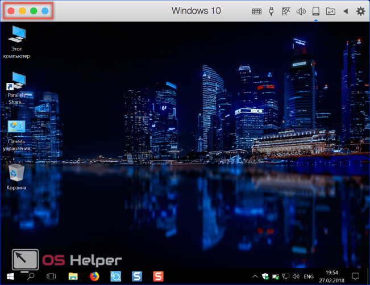Show hidden system tray icons
370x285 pixels.
point(255,276)
